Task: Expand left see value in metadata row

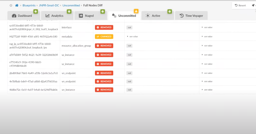Action: pos(133,36)
